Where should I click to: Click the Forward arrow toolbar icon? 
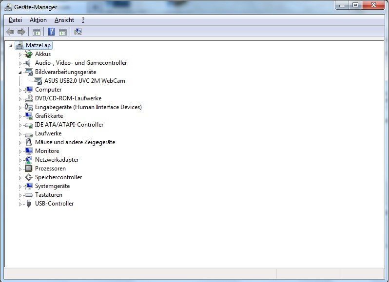point(21,32)
